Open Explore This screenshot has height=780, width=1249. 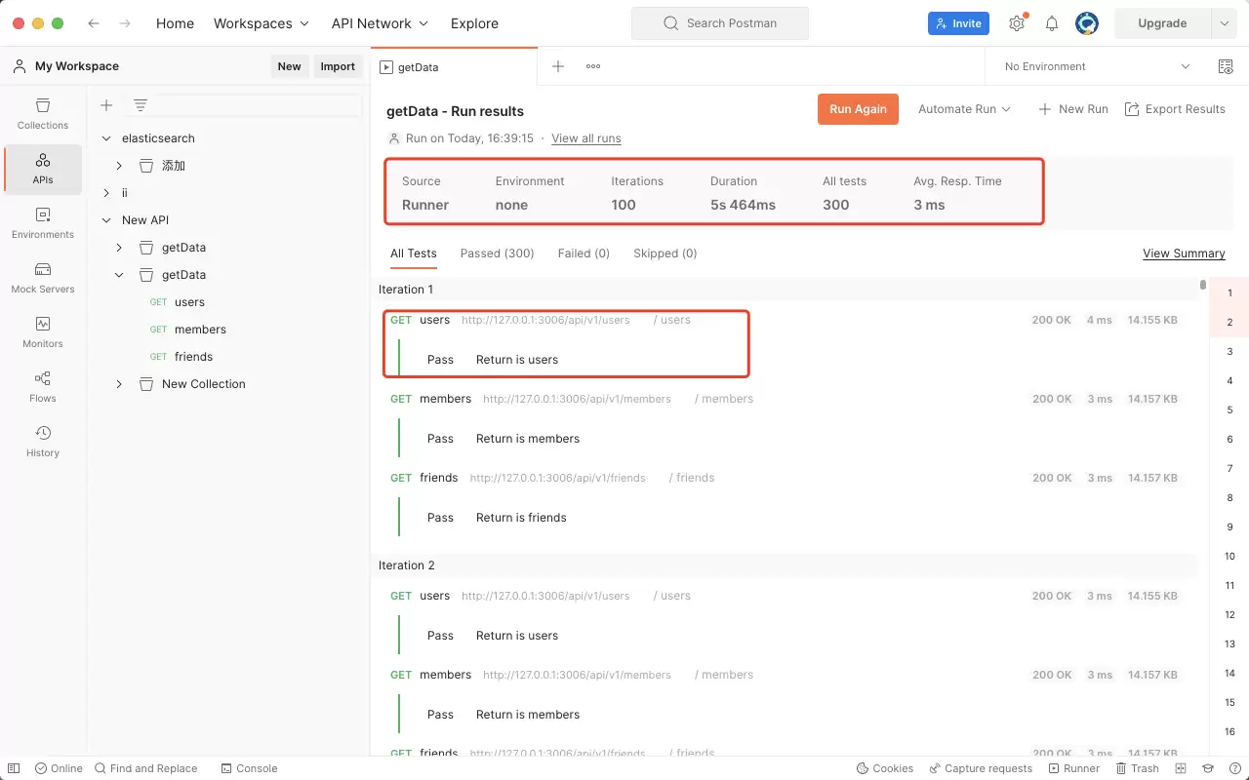(474, 23)
